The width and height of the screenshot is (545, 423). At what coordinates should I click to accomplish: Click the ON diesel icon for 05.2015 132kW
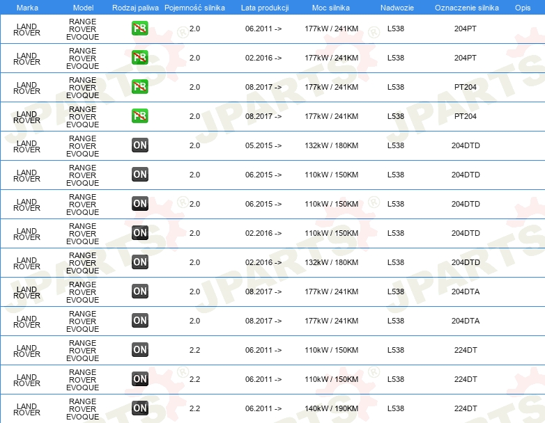pyautogui.click(x=139, y=145)
